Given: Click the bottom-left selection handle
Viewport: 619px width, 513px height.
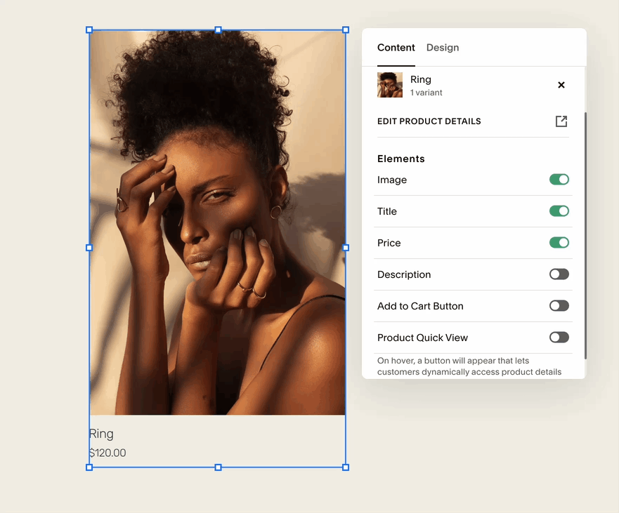Looking at the screenshot, I should (x=89, y=467).
